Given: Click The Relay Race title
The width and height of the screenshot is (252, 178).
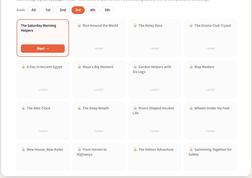Looking at the screenshot, I should (x=150, y=25).
